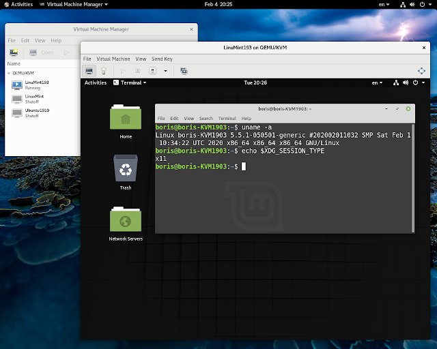The image size is (437, 349).
Task: Click the guest volume icon in top bar
Action: click(x=406, y=82)
